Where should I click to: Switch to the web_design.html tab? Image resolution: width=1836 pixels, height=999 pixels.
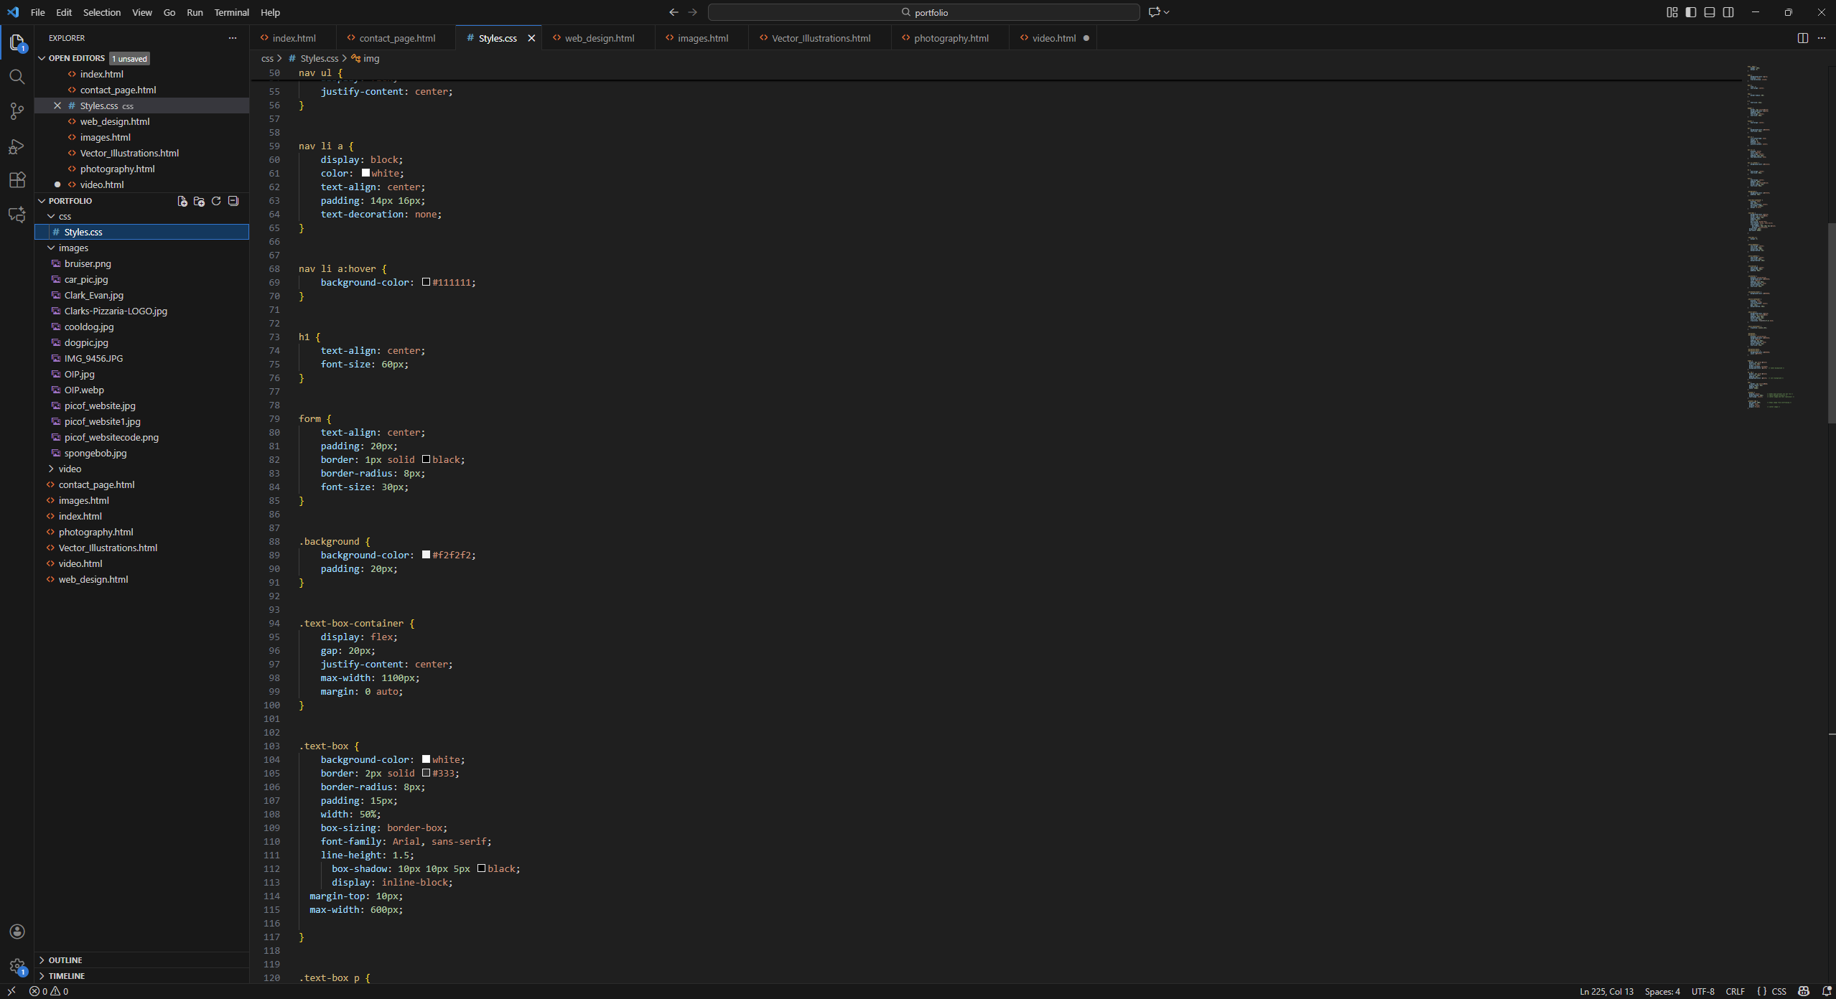[x=599, y=38]
